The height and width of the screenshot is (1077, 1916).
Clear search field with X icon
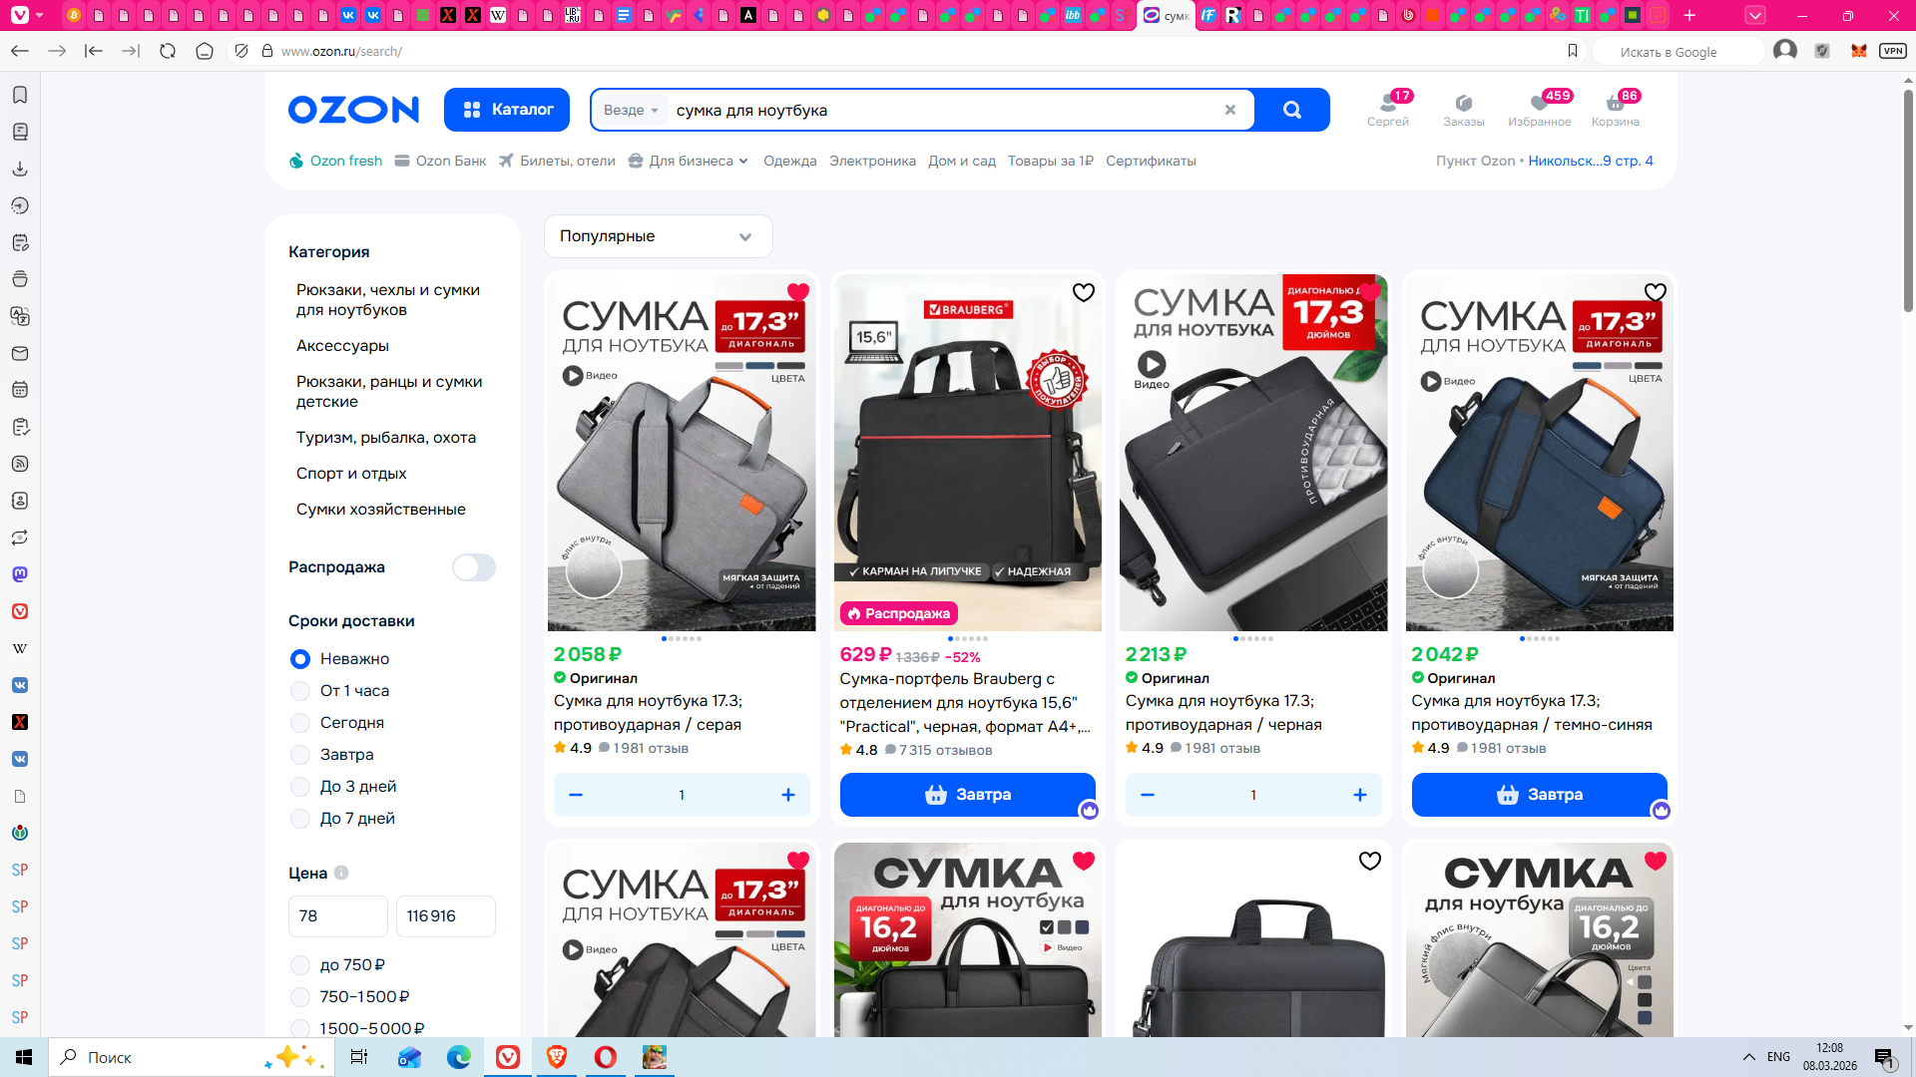1230,110
